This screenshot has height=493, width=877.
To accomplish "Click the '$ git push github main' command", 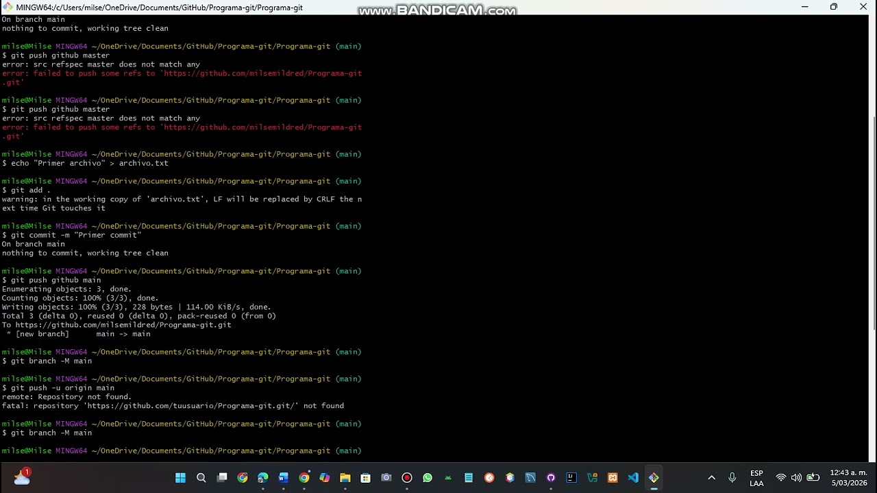I will click(x=51, y=280).
